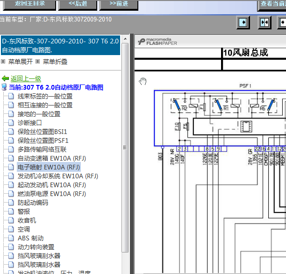Click page icon beside 诊断接口
This screenshot has width=286, height=274.
coord(11,123)
